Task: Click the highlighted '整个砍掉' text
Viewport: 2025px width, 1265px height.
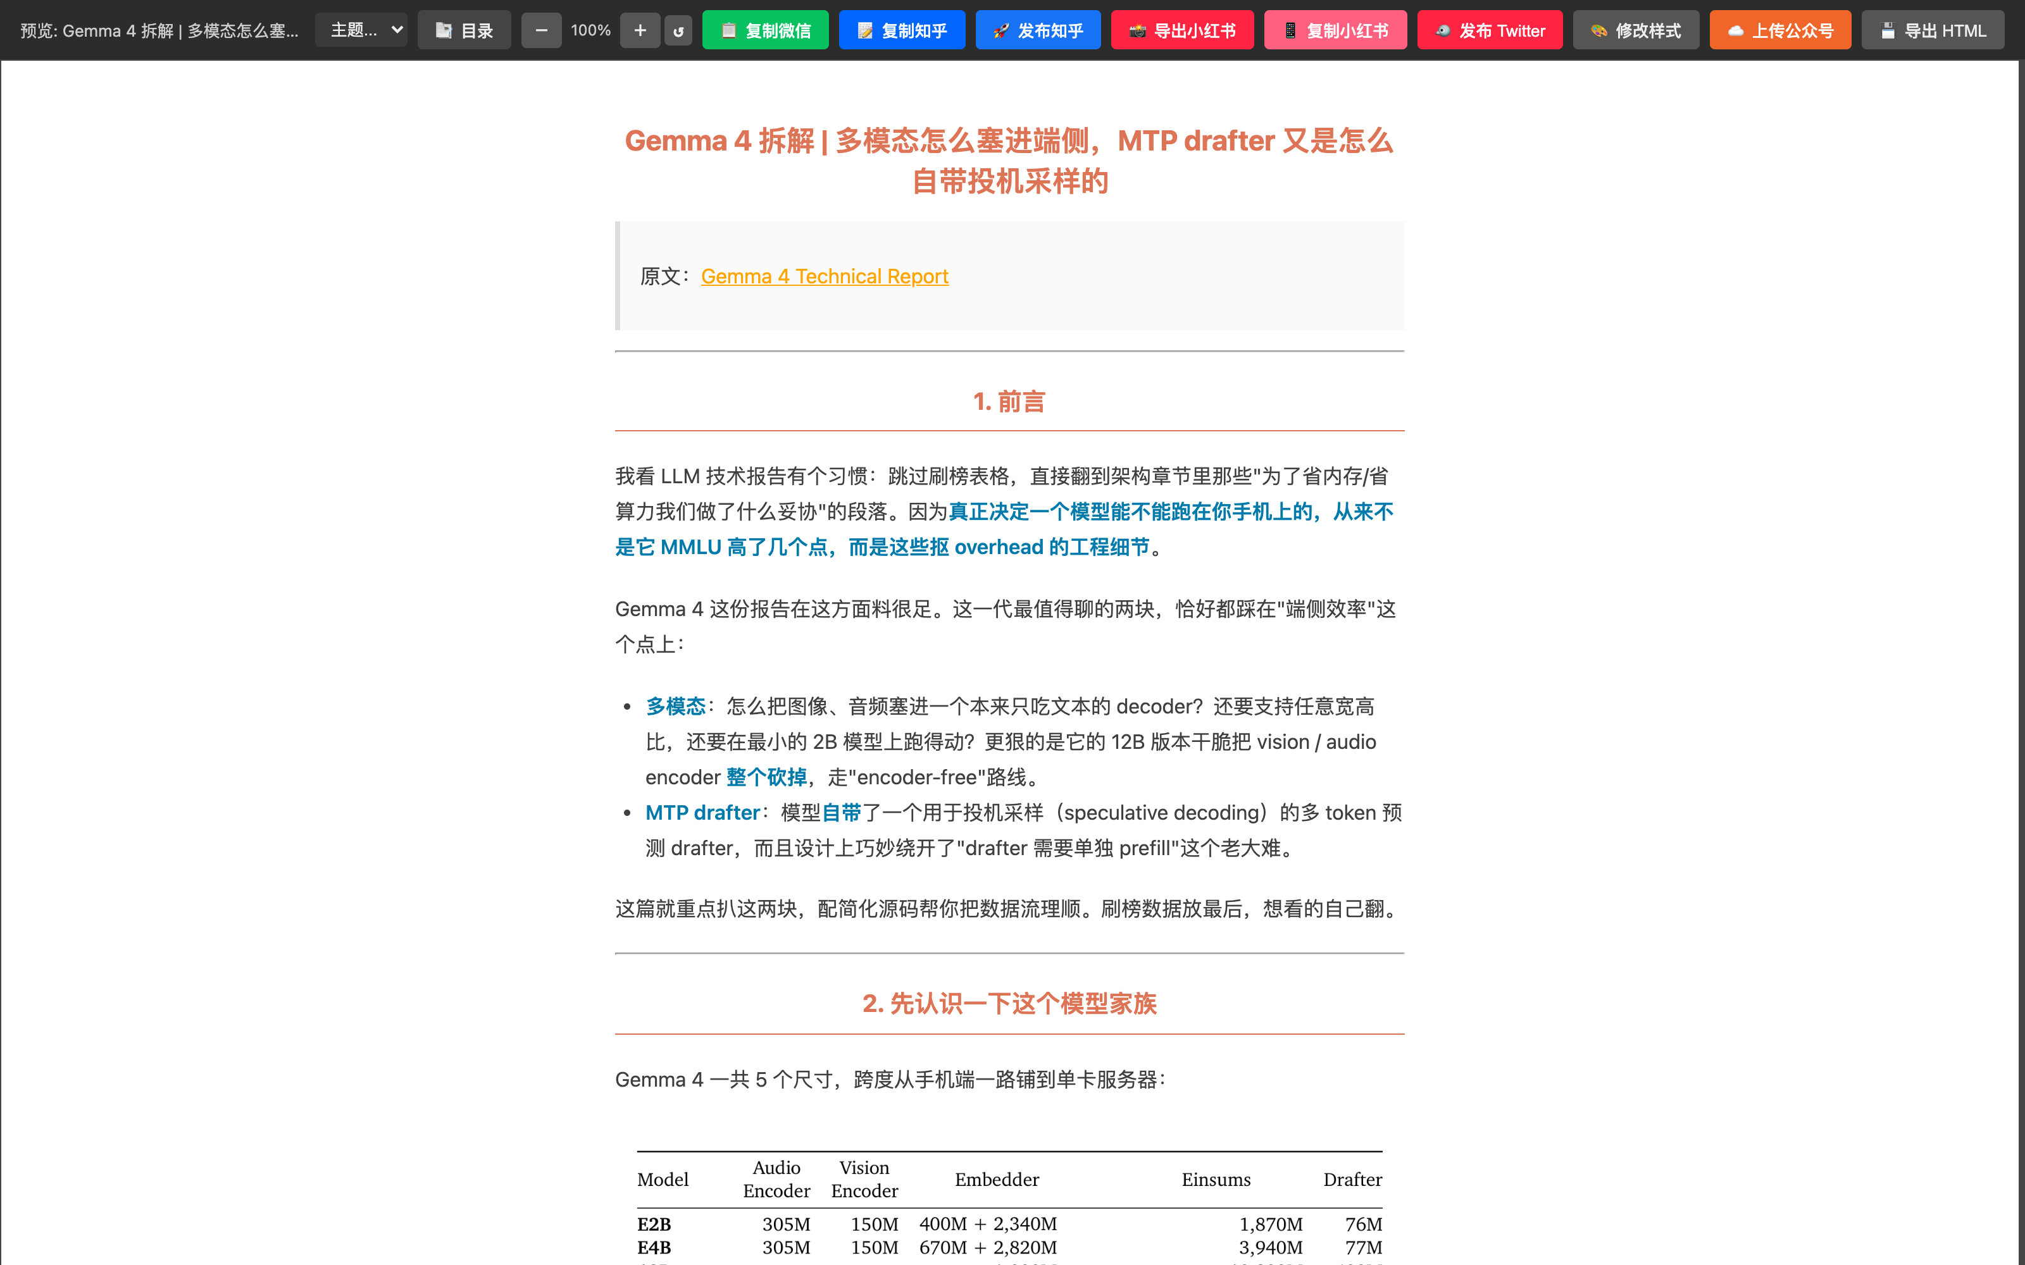Action: [766, 777]
